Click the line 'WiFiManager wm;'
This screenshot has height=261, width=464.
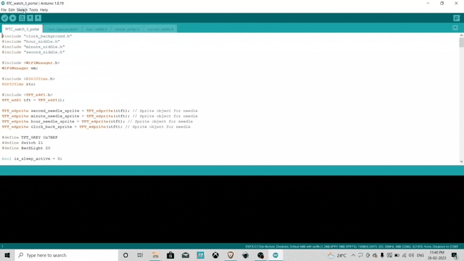(20, 68)
